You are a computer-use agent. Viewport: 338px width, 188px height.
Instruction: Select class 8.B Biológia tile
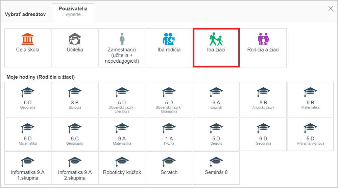pos(75,99)
